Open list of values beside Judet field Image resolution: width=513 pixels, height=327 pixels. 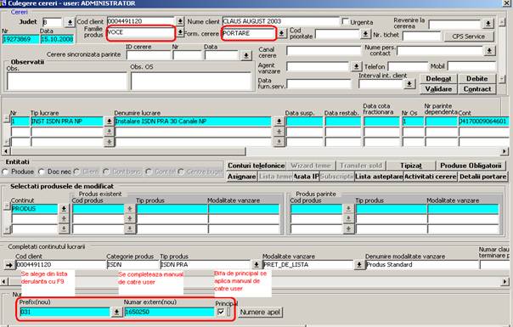[70, 23]
